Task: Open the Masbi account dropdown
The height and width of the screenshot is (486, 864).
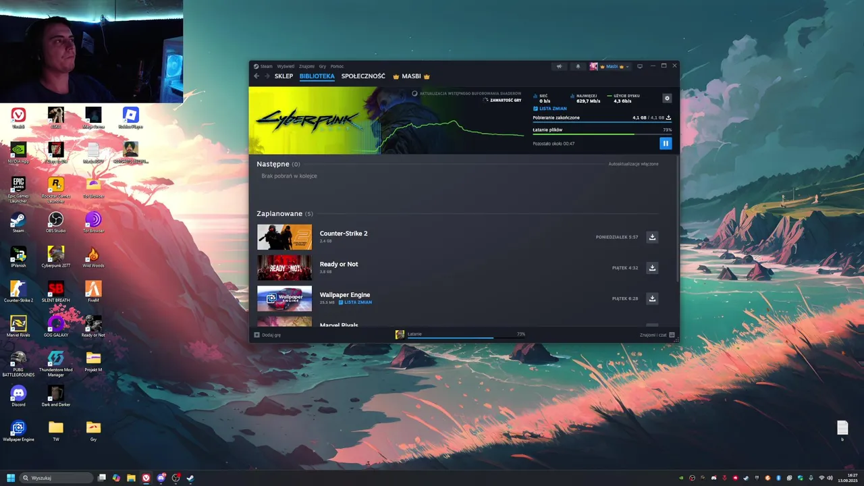Action: (610, 66)
